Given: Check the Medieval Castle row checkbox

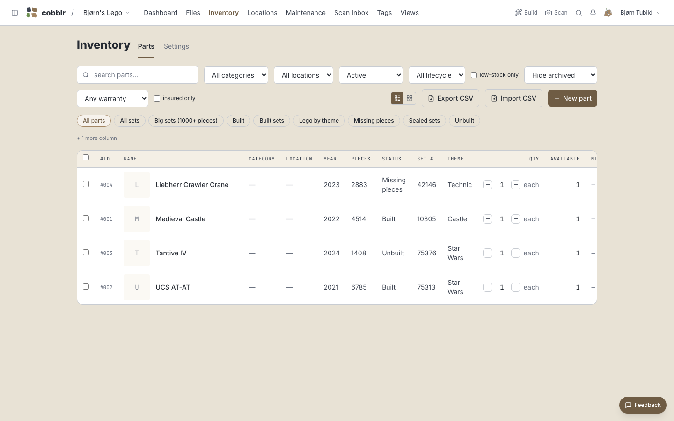Looking at the screenshot, I should [x=86, y=218].
